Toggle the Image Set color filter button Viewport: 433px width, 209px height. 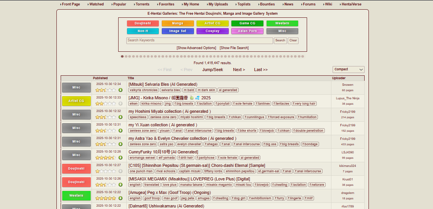point(178,31)
